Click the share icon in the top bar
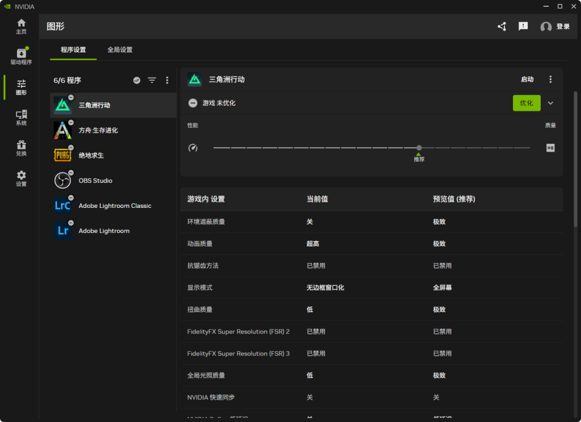 click(502, 26)
